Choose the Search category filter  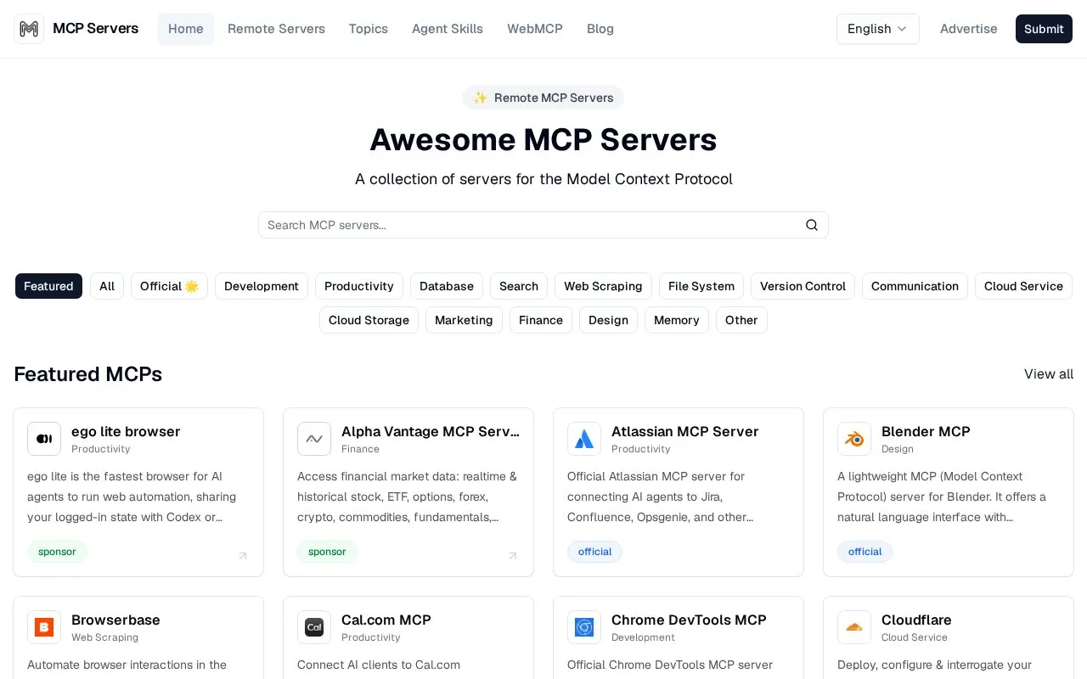pyautogui.click(x=519, y=286)
